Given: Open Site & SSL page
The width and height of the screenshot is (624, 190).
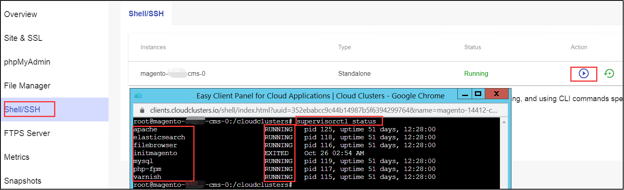Looking at the screenshot, I should pyautogui.click(x=23, y=38).
